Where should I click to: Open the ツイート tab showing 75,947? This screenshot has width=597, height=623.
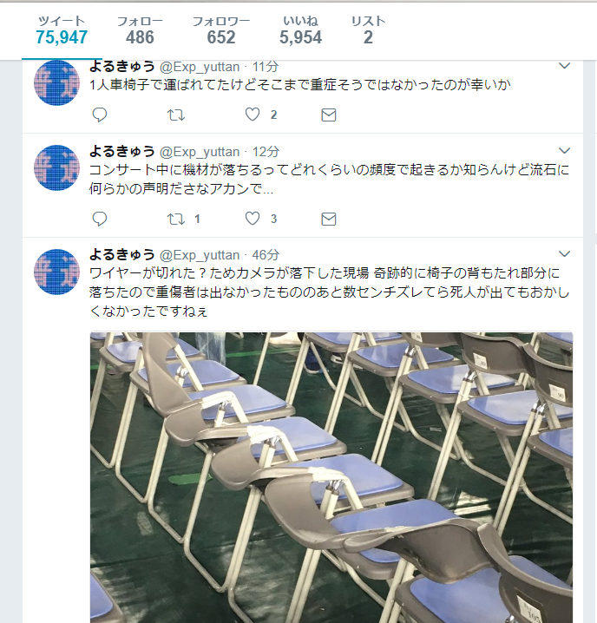[62, 31]
